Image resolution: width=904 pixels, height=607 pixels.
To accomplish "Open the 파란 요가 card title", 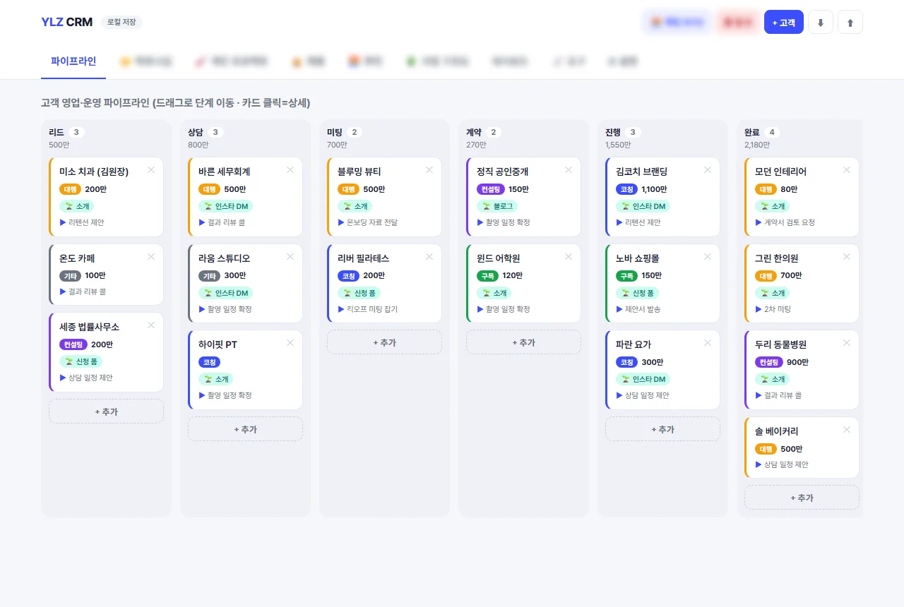I will tap(634, 344).
